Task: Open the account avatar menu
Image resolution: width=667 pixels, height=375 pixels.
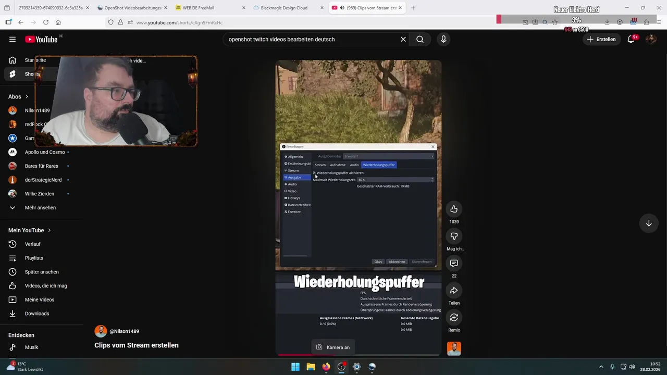Action: [651, 39]
